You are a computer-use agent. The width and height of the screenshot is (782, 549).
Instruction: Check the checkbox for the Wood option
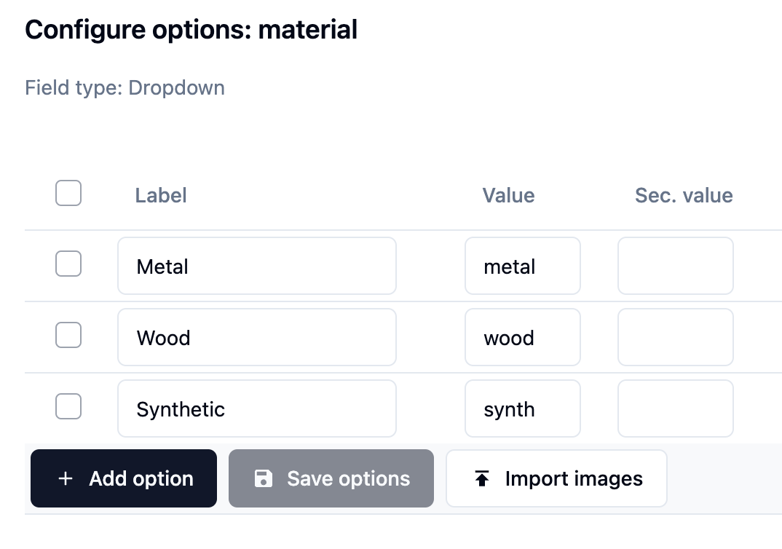coord(68,336)
